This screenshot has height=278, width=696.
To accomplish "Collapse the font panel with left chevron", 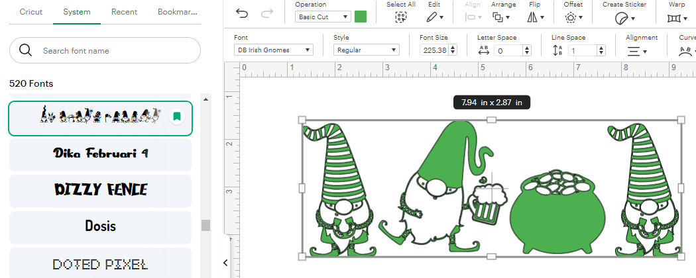I will (x=225, y=263).
